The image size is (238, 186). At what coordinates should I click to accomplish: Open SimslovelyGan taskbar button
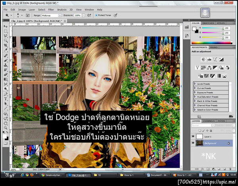click(52, 175)
